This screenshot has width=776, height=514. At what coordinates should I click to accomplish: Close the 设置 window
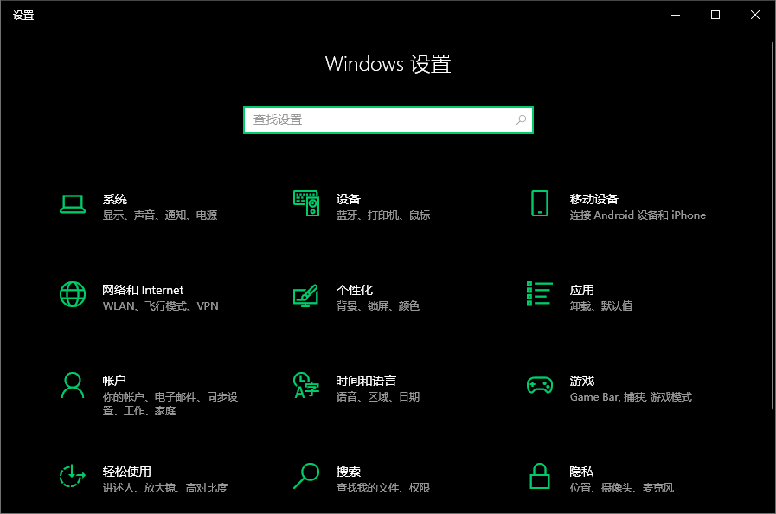[755, 15]
